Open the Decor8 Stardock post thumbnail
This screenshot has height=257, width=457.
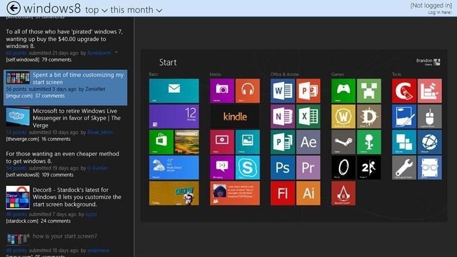(x=18, y=196)
